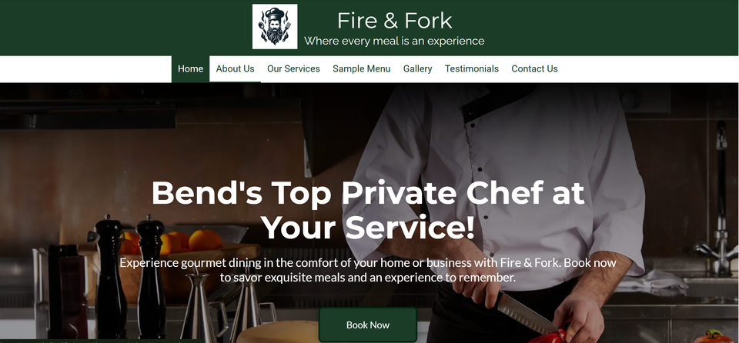739x343 pixels.
Task: Click the 'Experience gourmet dining' description paragraph
Action: (368, 270)
